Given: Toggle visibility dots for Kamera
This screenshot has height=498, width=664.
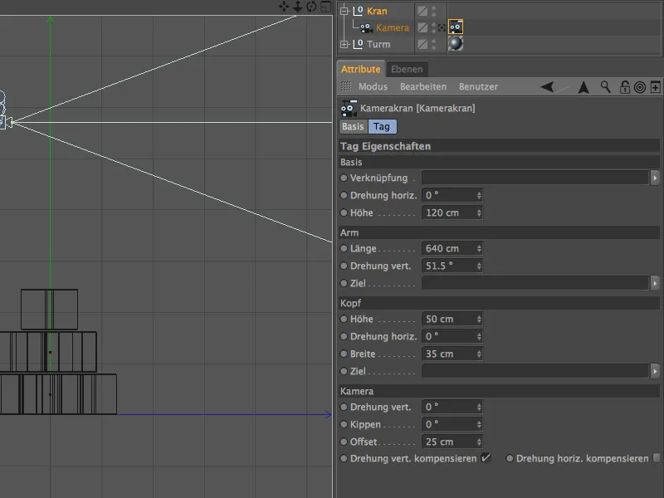Looking at the screenshot, I should pos(433,27).
